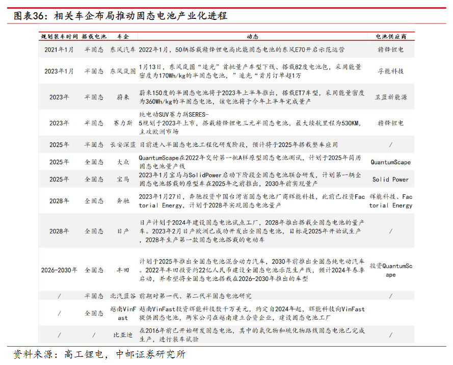Click the 投资QuantumScape supplier cell
The height and width of the screenshot is (365, 453).
(x=391, y=270)
